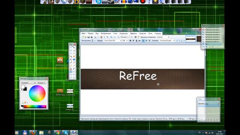Click the Undo arrow in toolbar

(111, 37)
